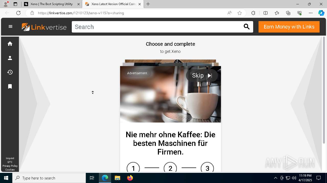The height and width of the screenshot is (183, 327).
Task: Launch Firefox from taskbar
Action: pyautogui.click(x=130, y=178)
